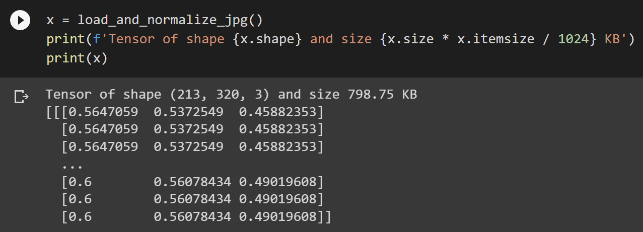Click the 0.49019608 value in fifth data row
The width and height of the screenshot is (643, 232).
(277, 200)
